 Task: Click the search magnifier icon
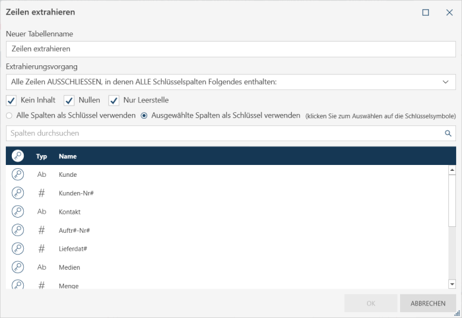tap(447, 133)
